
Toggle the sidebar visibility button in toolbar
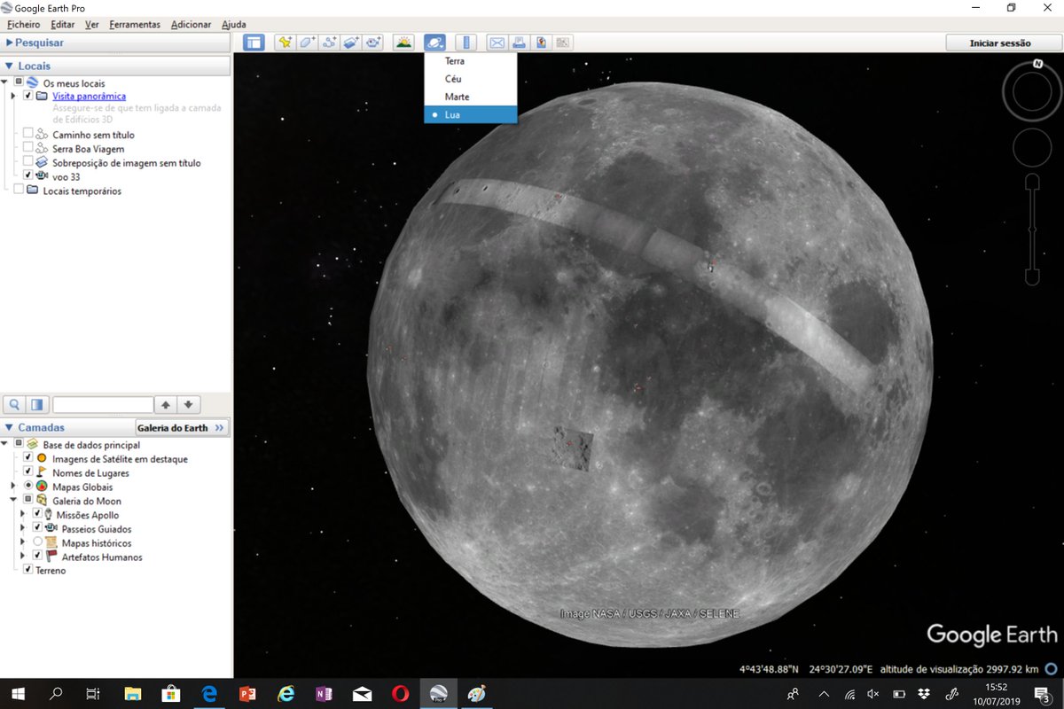pos(254,42)
